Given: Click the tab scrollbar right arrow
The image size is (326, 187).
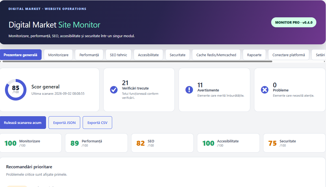Looking at the screenshot, I should (324, 61).
